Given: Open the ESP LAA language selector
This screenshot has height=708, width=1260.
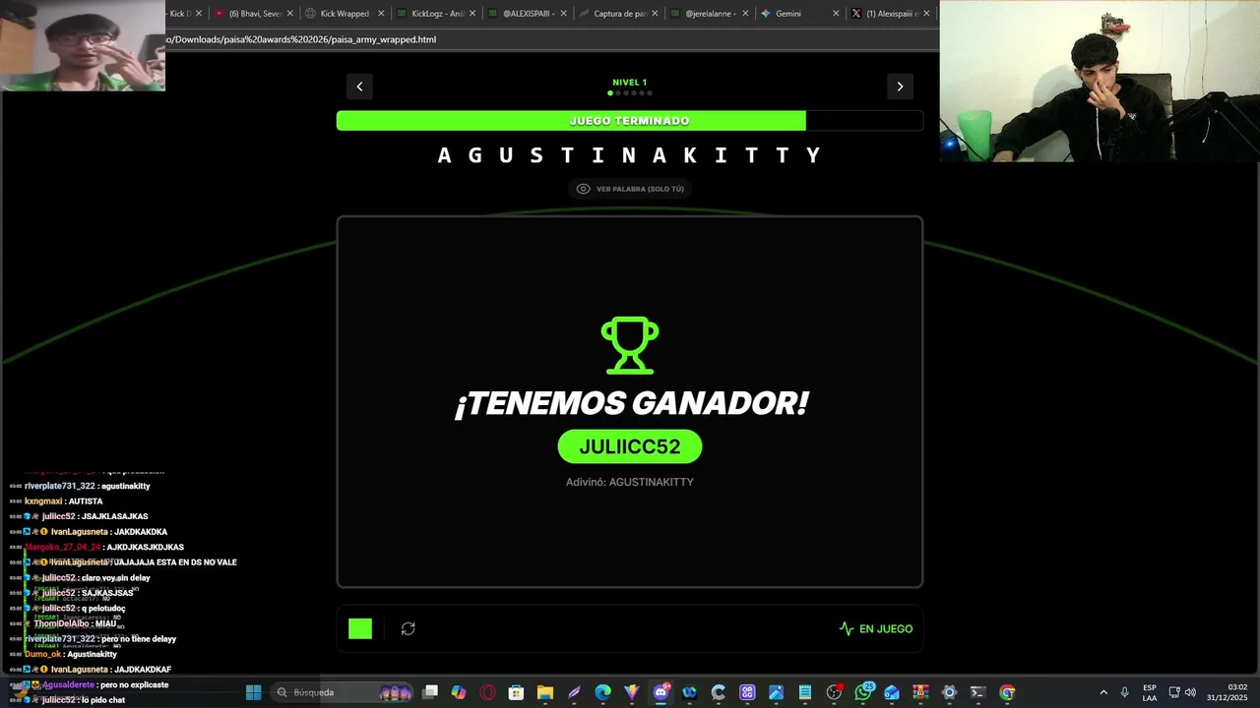Looking at the screenshot, I should coord(1150,692).
